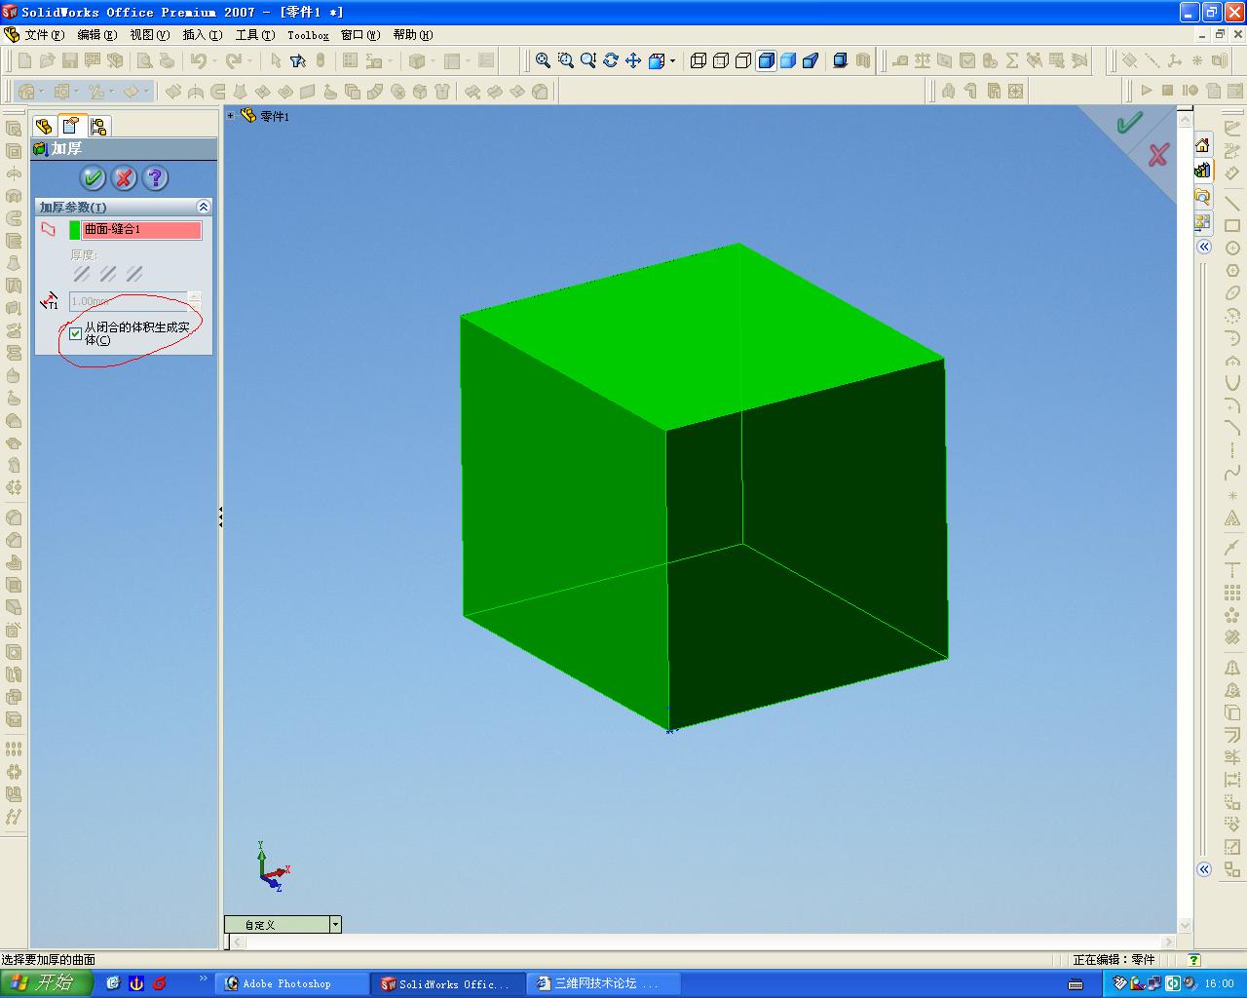Screen dimensions: 1247x998
Task: Switch to Hidden Lines Visible display
Action: [721, 60]
